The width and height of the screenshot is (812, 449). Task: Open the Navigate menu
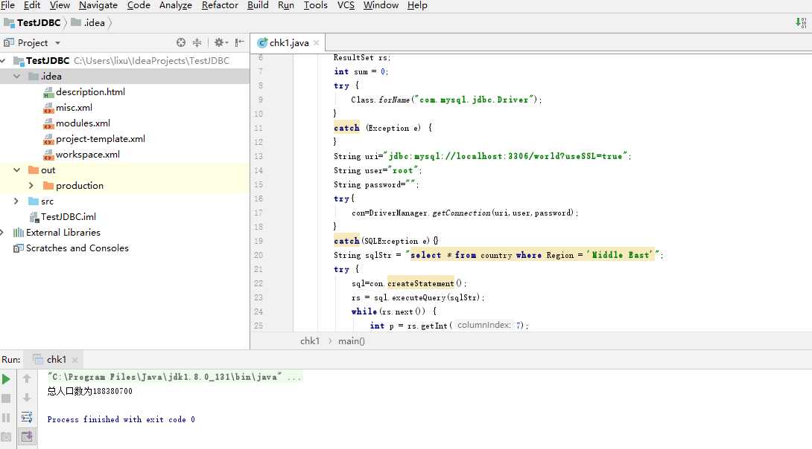pyautogui.click(x=98, y=5)
